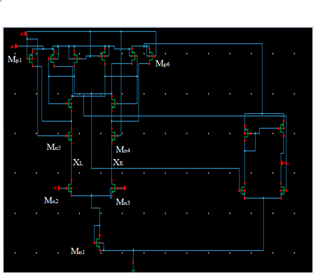The height and width of the screenshot is (273, 314).
Task: Click the Mn3 label text
Action: pyautogui.click(x=123, y=202)
